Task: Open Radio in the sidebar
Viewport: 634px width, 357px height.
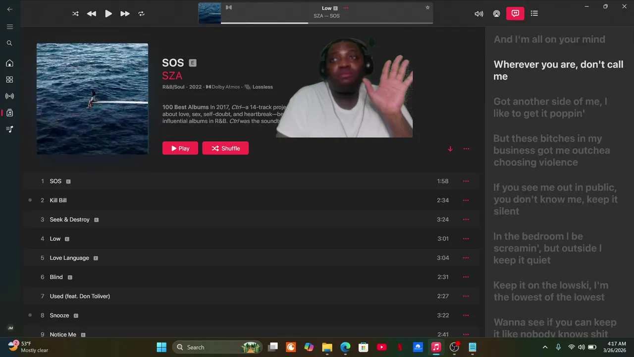Action: [x=9, y=96]
